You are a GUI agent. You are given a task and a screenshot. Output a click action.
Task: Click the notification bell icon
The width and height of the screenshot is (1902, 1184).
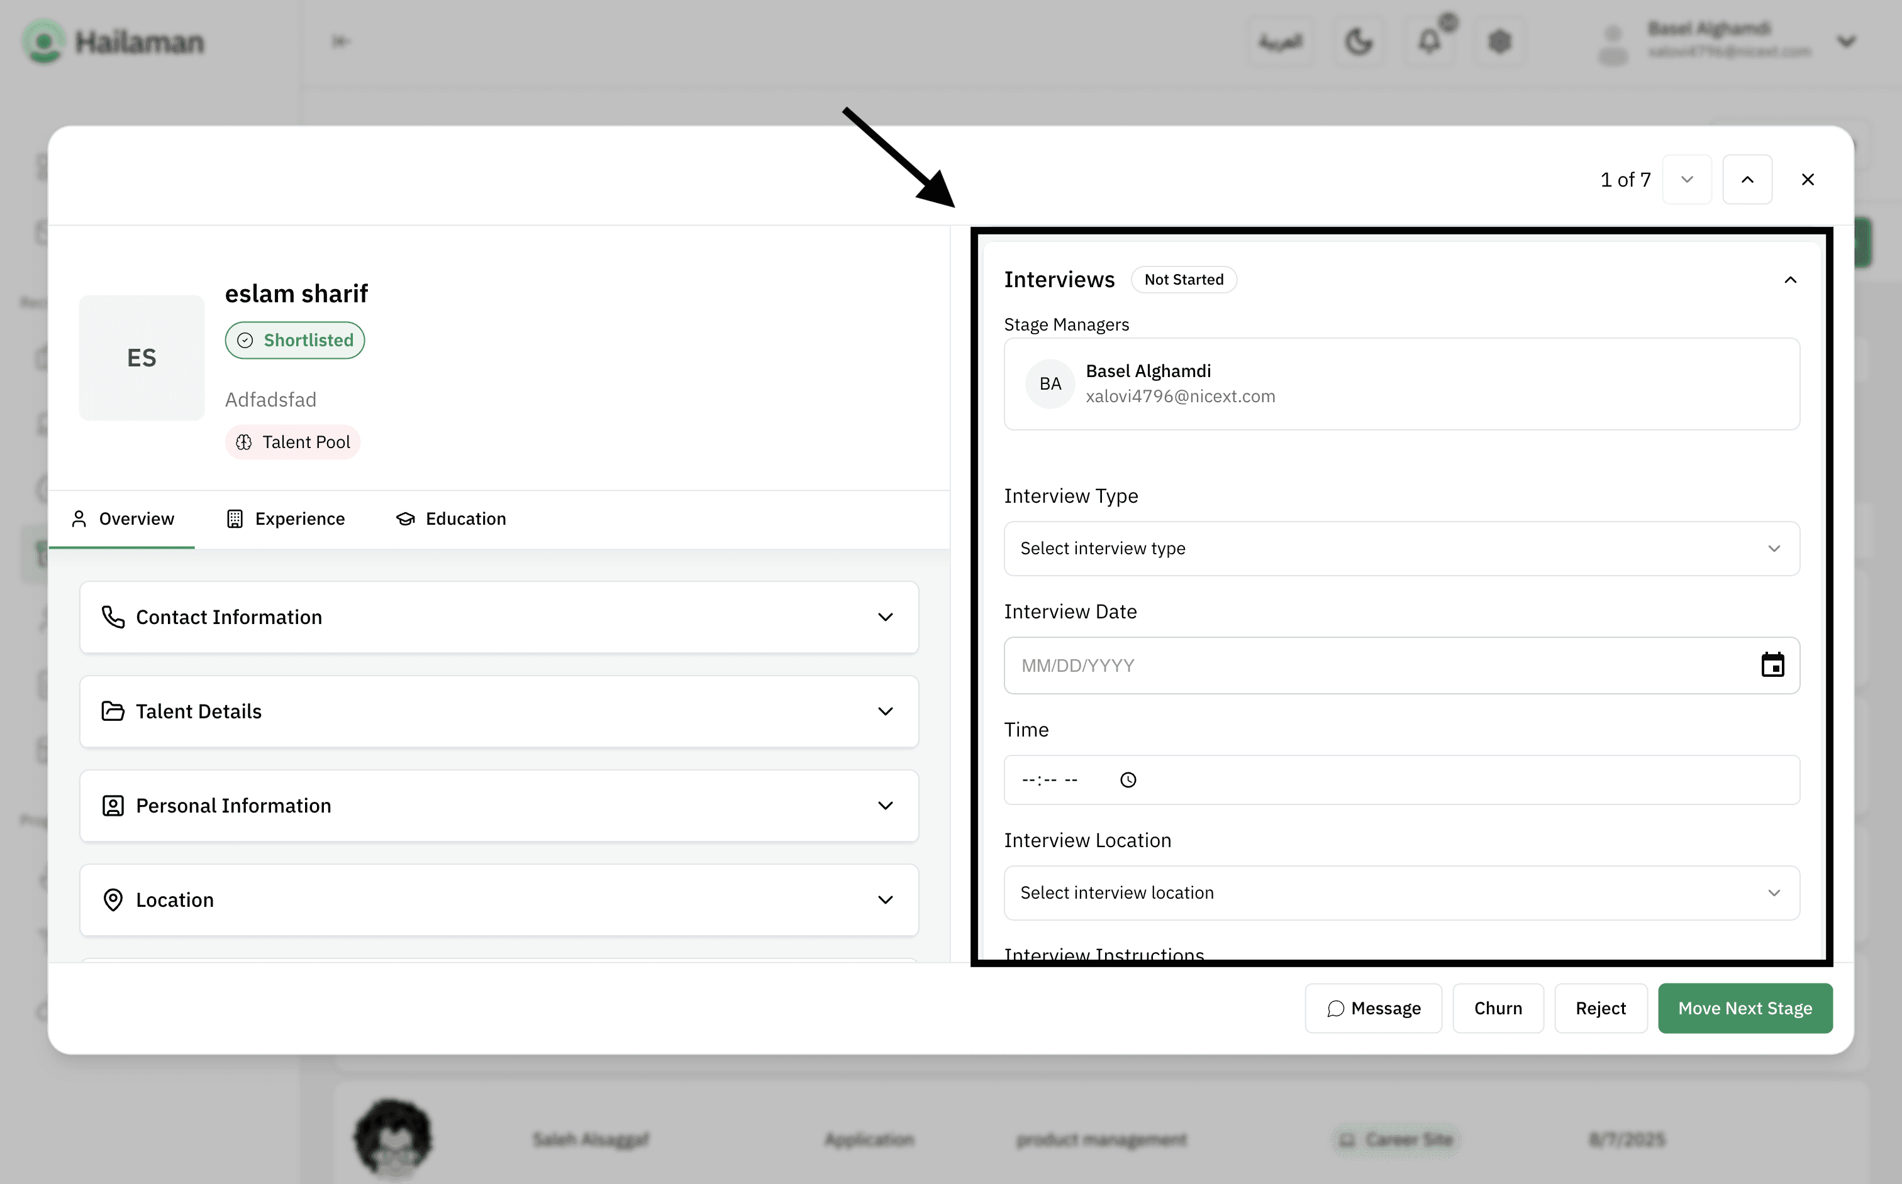[1430, 41]
